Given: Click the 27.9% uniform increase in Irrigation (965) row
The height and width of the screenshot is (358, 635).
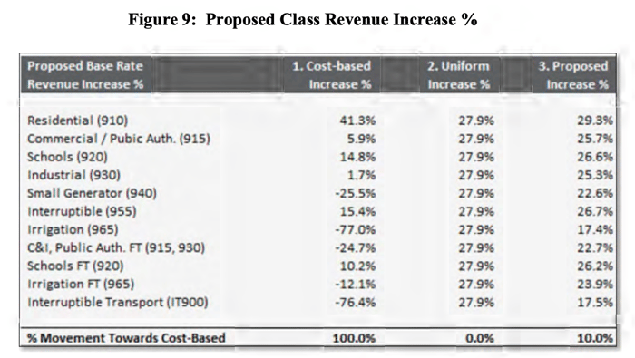Looking at the screenshot, I should (476, 230).
